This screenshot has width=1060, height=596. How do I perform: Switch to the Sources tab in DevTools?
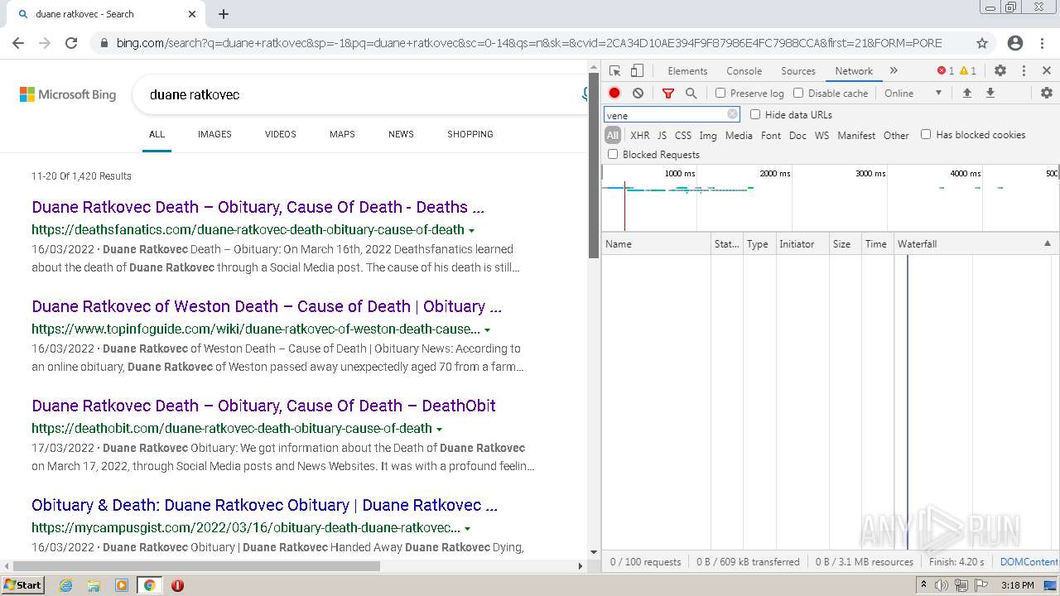click(x=798, y=71)
